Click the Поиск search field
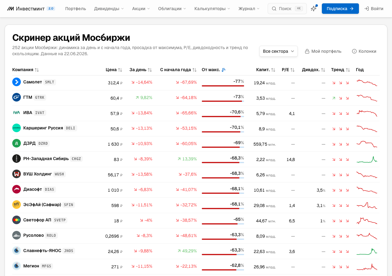392x276 pixels. [287, 9]
